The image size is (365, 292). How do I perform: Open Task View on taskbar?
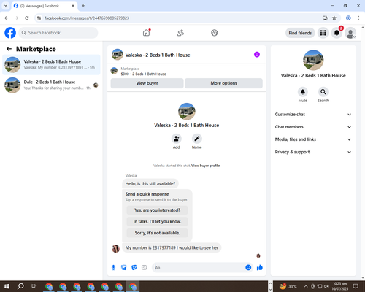pos(34,286)
